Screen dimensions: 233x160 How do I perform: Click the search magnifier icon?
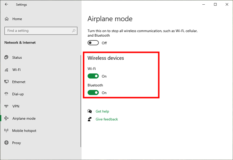(74, 31)
